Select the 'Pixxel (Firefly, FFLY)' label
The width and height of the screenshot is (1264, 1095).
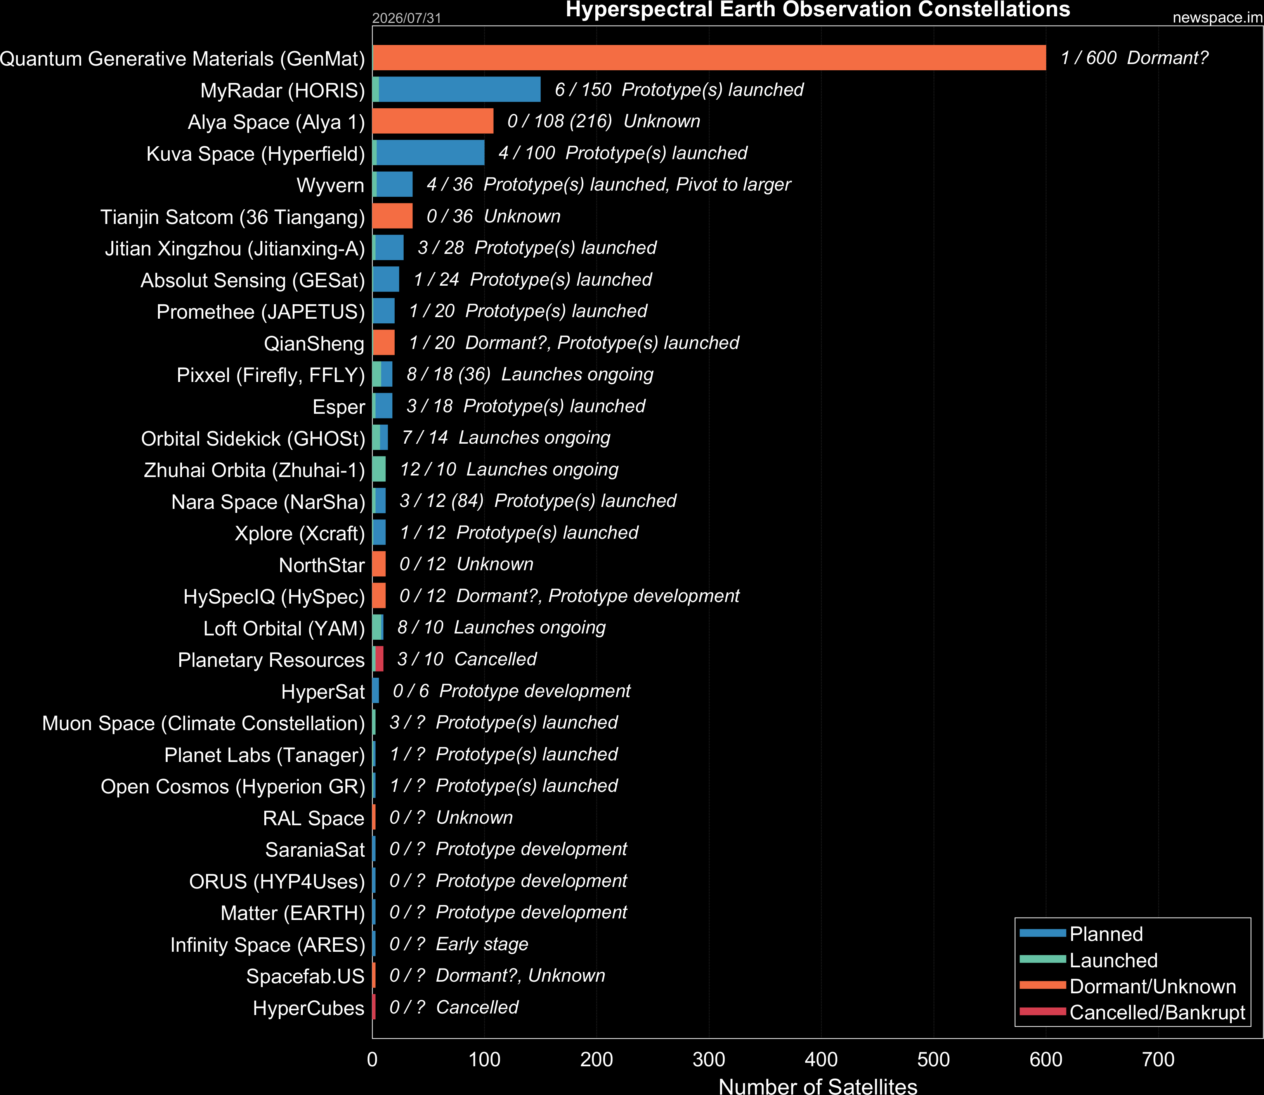270,375
